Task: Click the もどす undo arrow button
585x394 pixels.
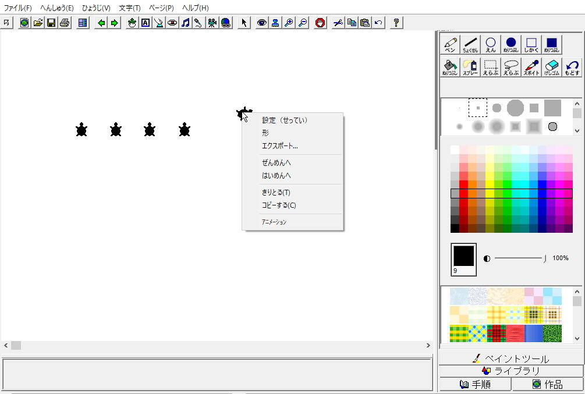Action: (572, 68)
